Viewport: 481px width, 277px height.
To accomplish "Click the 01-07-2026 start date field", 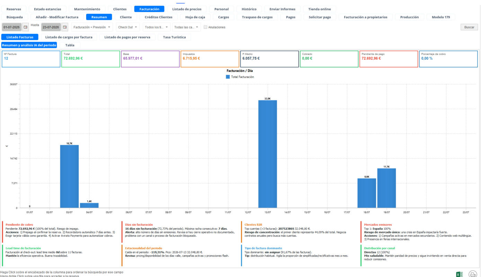I will tap(11, 27).
